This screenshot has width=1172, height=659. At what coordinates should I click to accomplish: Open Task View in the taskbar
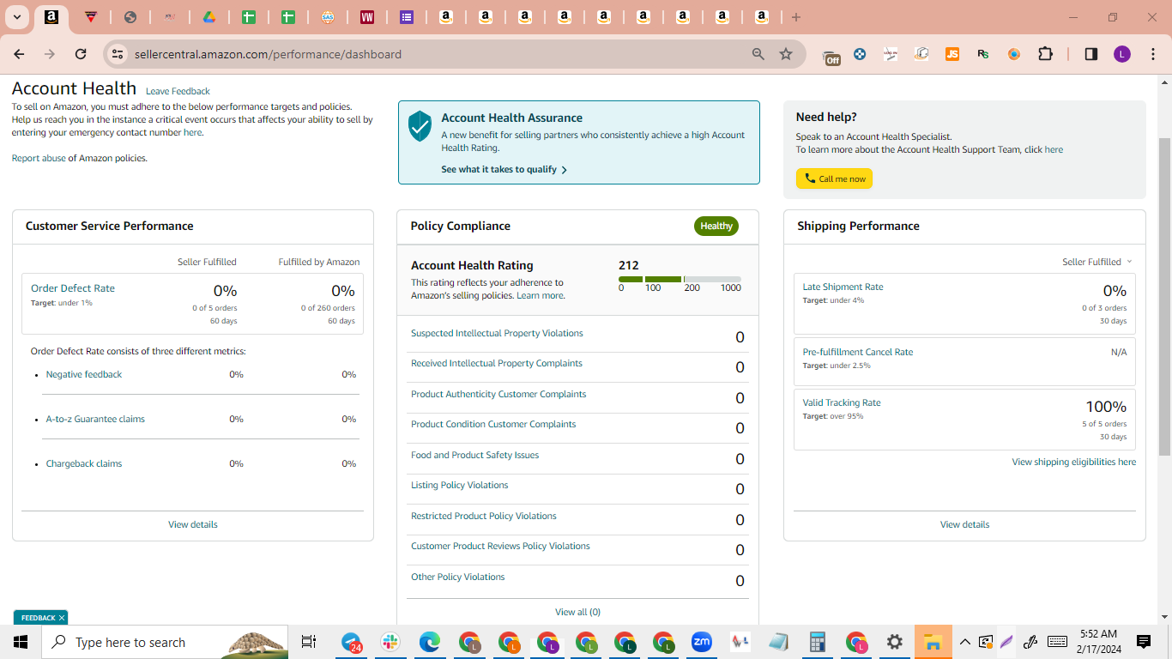point(309,642)
